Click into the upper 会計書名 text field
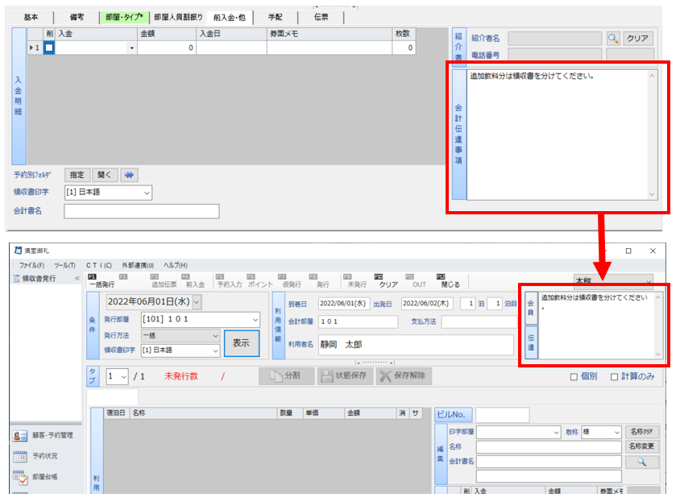Viewport: 680px width, 502px height. click(141, 211)
